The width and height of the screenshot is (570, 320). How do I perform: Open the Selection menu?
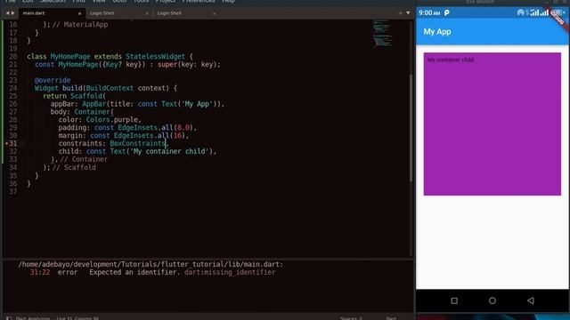pos(53,2)
